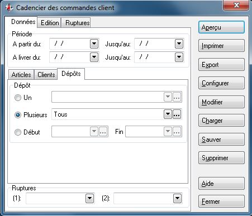Open the browse button for the Un dépôt field
Viewport: 252px width, 216px height.
[x=177, y=97]
